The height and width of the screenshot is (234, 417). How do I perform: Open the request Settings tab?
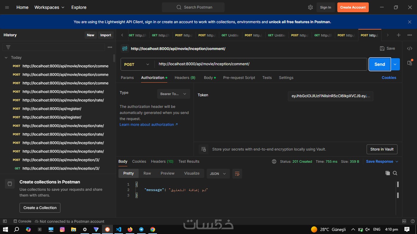click(286, 78)
